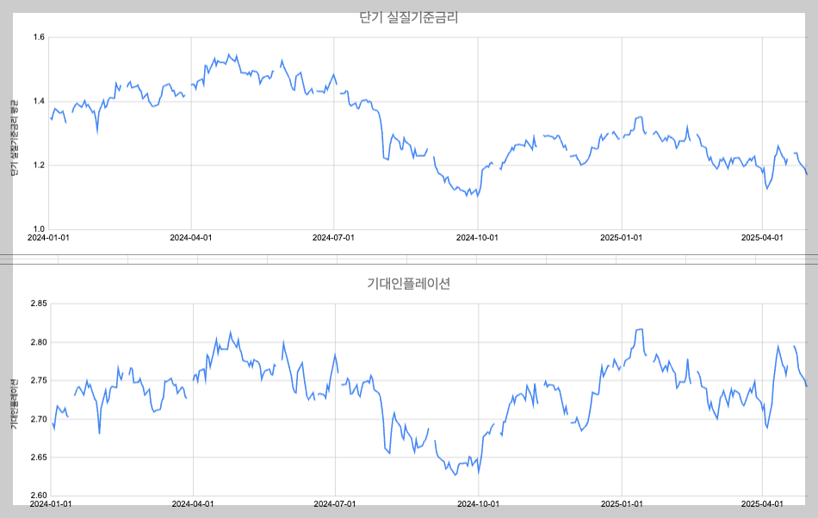Click the 2.80 y-axis label
The image size is (818, 518).
pos(39,342)
